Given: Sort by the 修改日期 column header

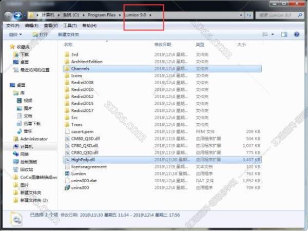Looking at the screenshot, I should (x=163, y=45).
